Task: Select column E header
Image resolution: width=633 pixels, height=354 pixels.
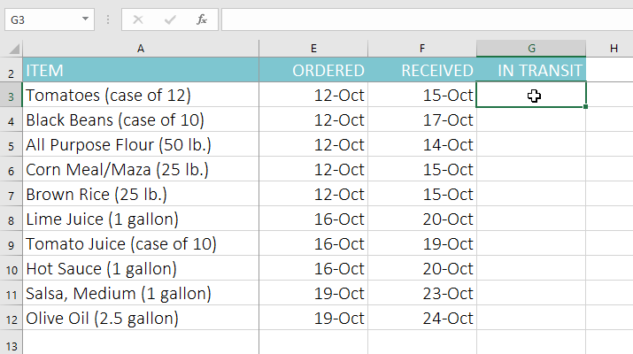Action: [x=313, y=49]
